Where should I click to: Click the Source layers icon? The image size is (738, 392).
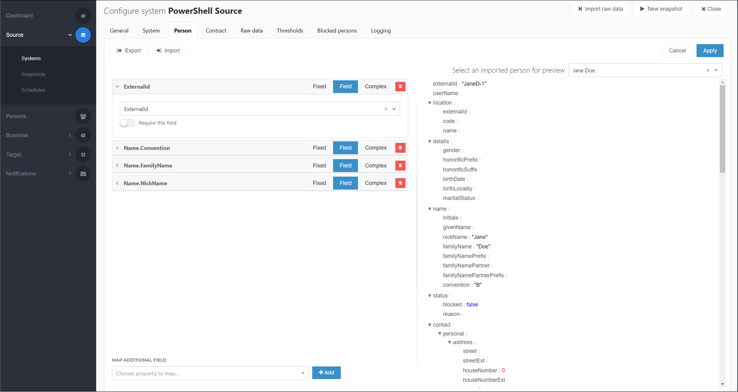click(x=83, y=35)
